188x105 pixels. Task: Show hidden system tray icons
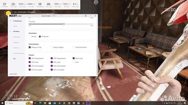[x=162, y=103]
